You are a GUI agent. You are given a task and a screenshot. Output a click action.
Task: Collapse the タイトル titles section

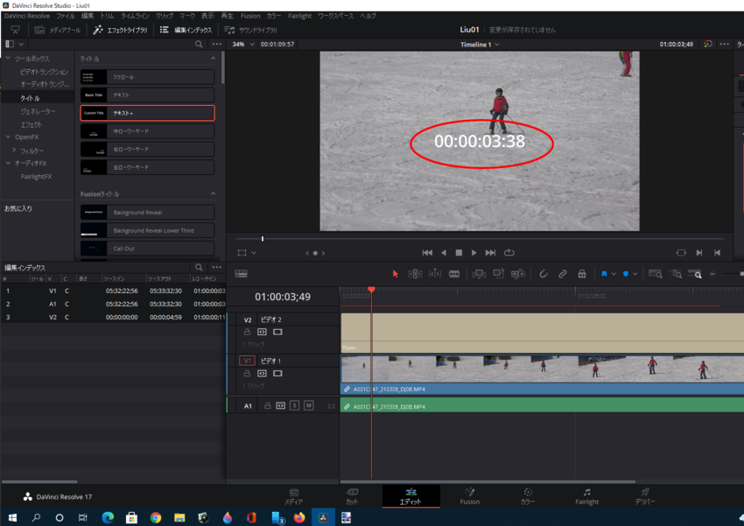click(213, 59)
